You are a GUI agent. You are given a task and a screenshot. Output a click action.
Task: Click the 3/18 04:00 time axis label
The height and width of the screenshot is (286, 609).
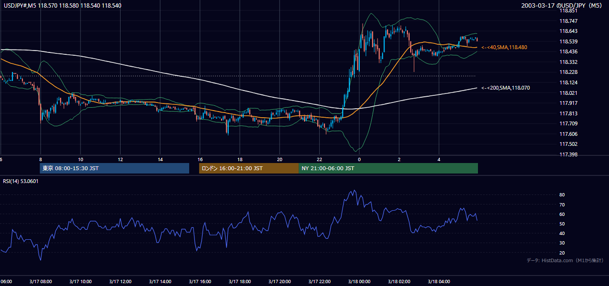pos(439,281)
